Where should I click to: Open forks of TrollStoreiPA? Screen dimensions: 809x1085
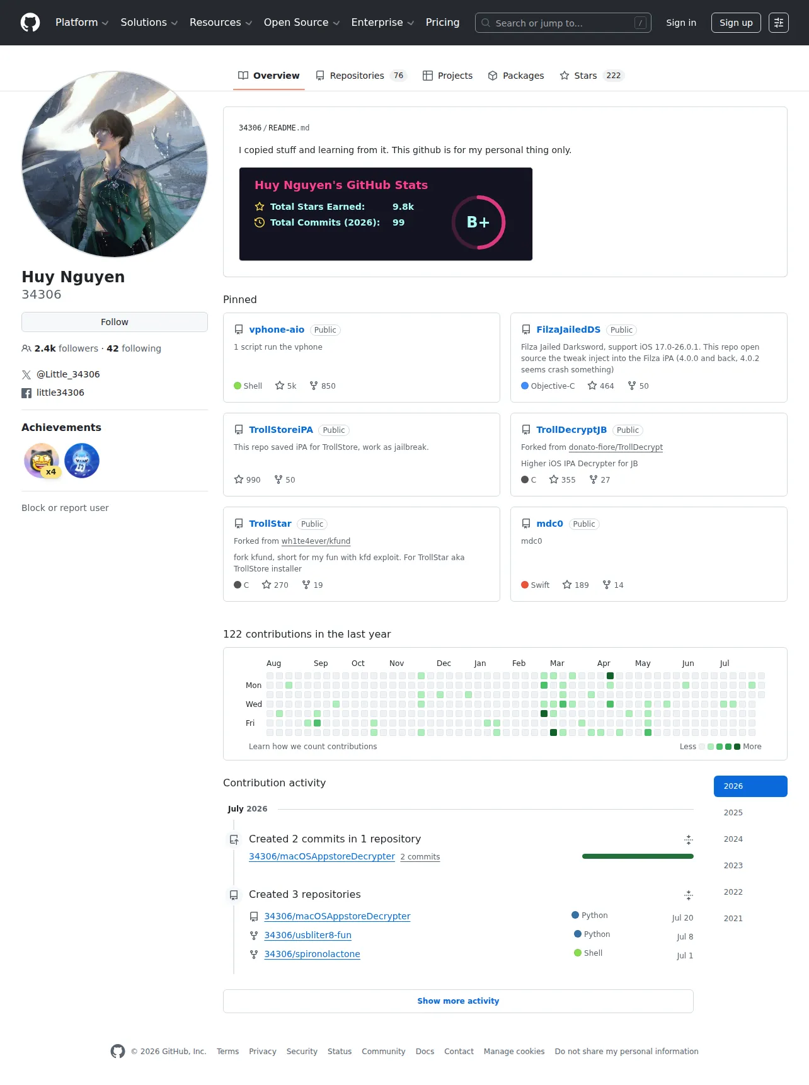285,479
